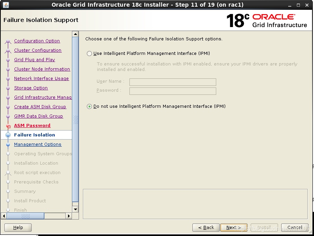This screenshot has width=314, height=236.
Task: Click the IPMI Password field
Action: point(172,91)
